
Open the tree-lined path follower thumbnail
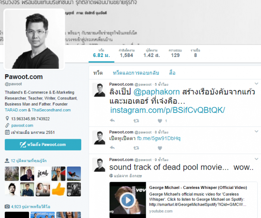pos(12,174)
